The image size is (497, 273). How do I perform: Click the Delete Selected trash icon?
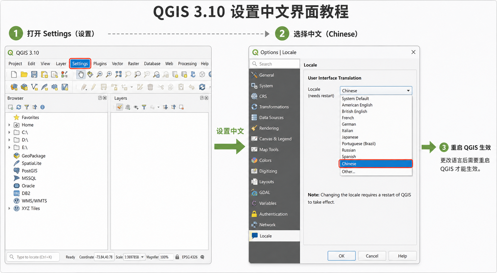150,87
